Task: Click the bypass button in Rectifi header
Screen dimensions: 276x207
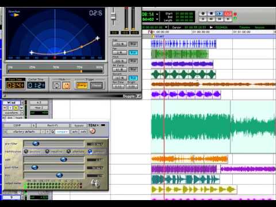Action: (79, 126)
